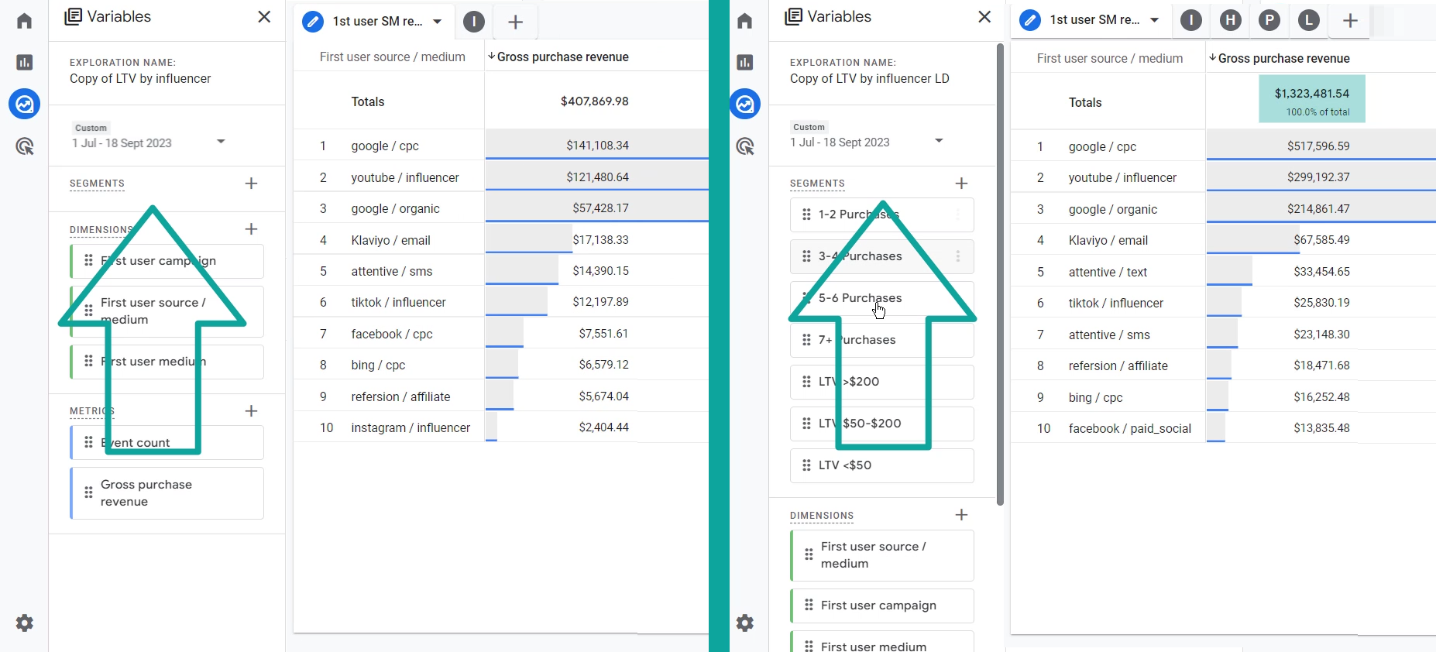Add a new dimension in right screenshot
Screen dimensions: 1436x652
[961, 515]
